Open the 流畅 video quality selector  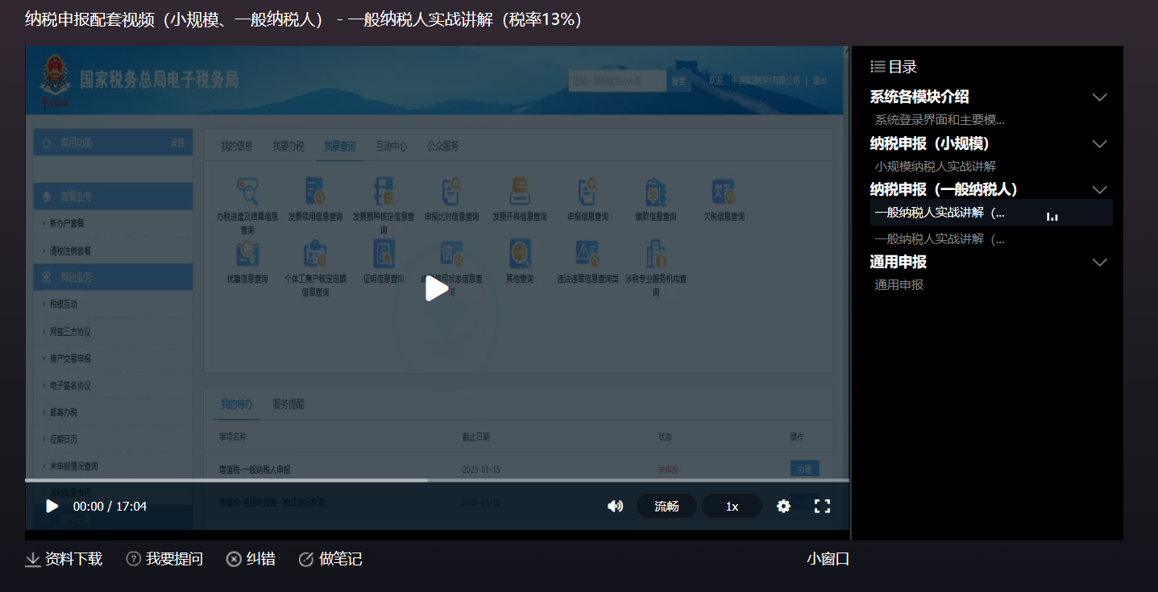tap(666, 506)
